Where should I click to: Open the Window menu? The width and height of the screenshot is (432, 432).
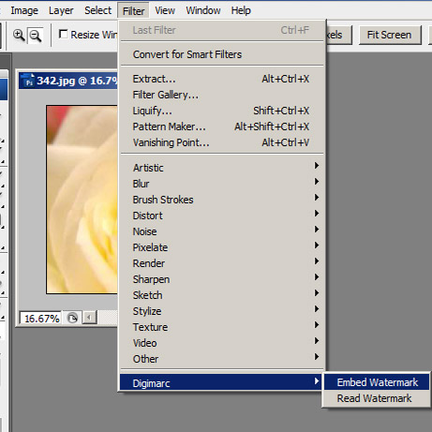click(203, 10)
